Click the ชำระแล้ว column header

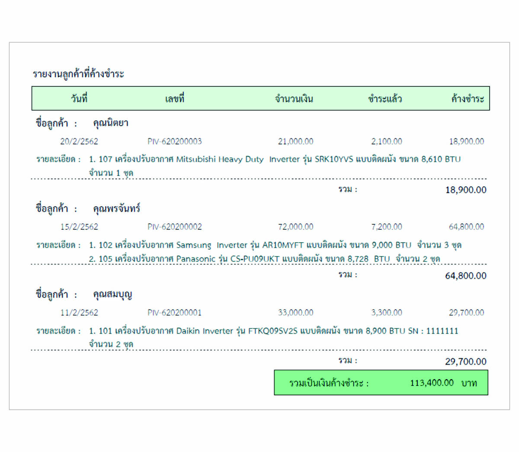click(385, 99)
